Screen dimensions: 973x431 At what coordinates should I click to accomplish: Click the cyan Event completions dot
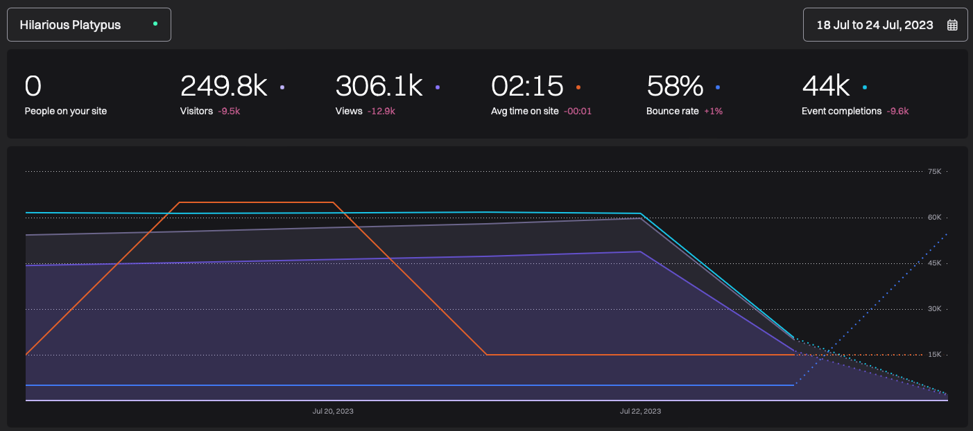(x=864, y=88)
